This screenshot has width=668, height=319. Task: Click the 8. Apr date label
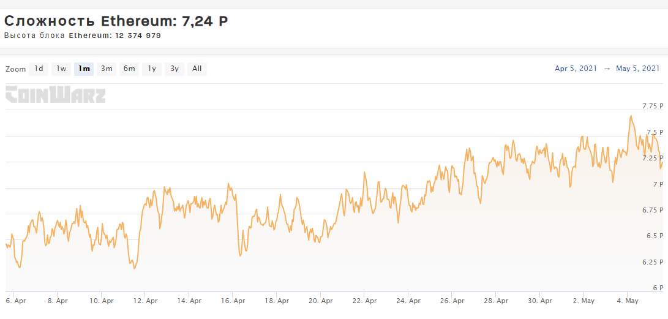[58, 301]
